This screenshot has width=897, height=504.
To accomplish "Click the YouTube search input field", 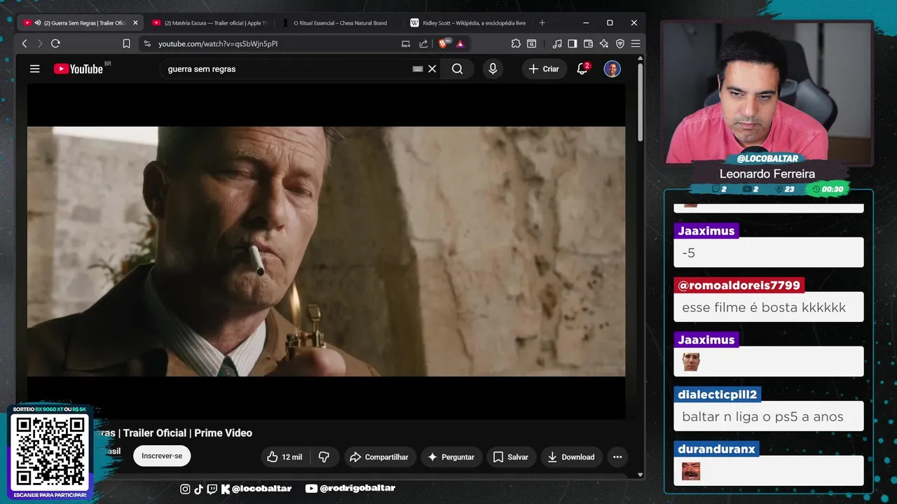I will pos(287,69).
